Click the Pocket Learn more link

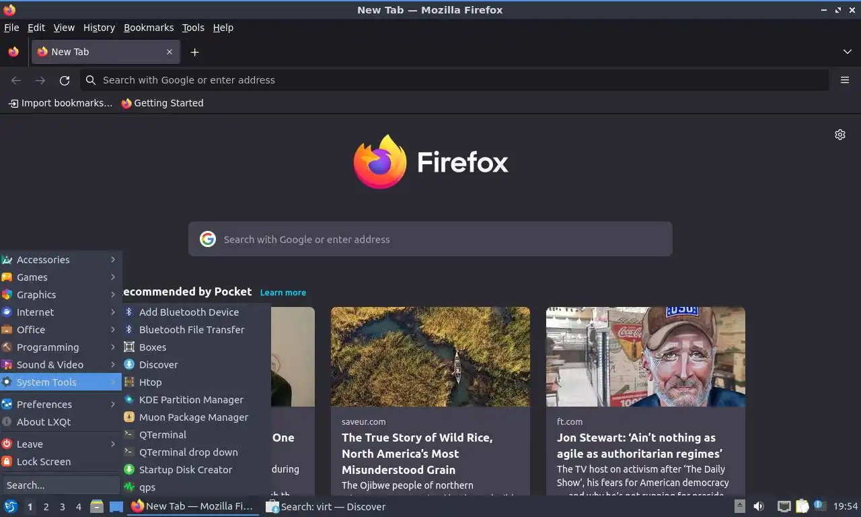tap(283, 292)
